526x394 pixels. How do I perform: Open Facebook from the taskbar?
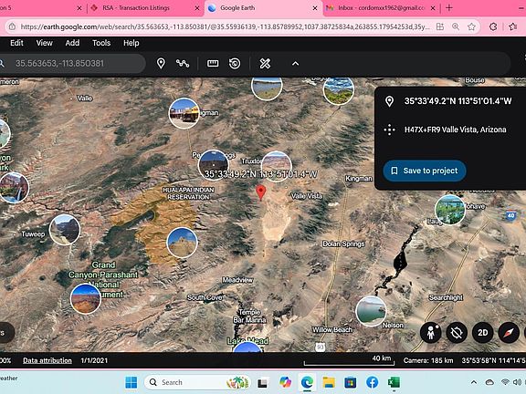click(372, 382)
